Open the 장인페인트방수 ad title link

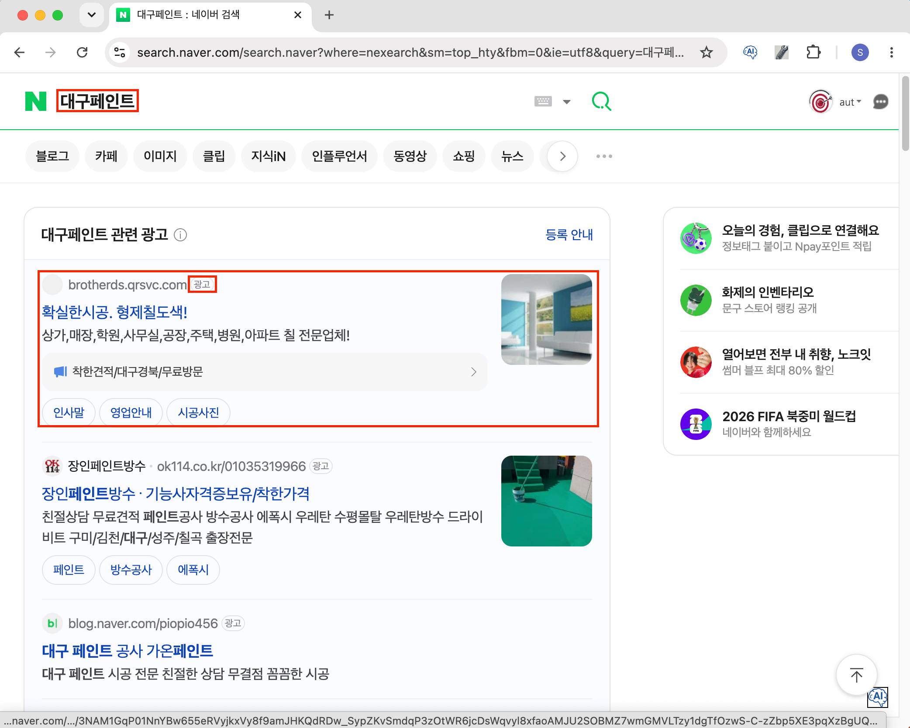pyautogui.click(x=176, y=494)
